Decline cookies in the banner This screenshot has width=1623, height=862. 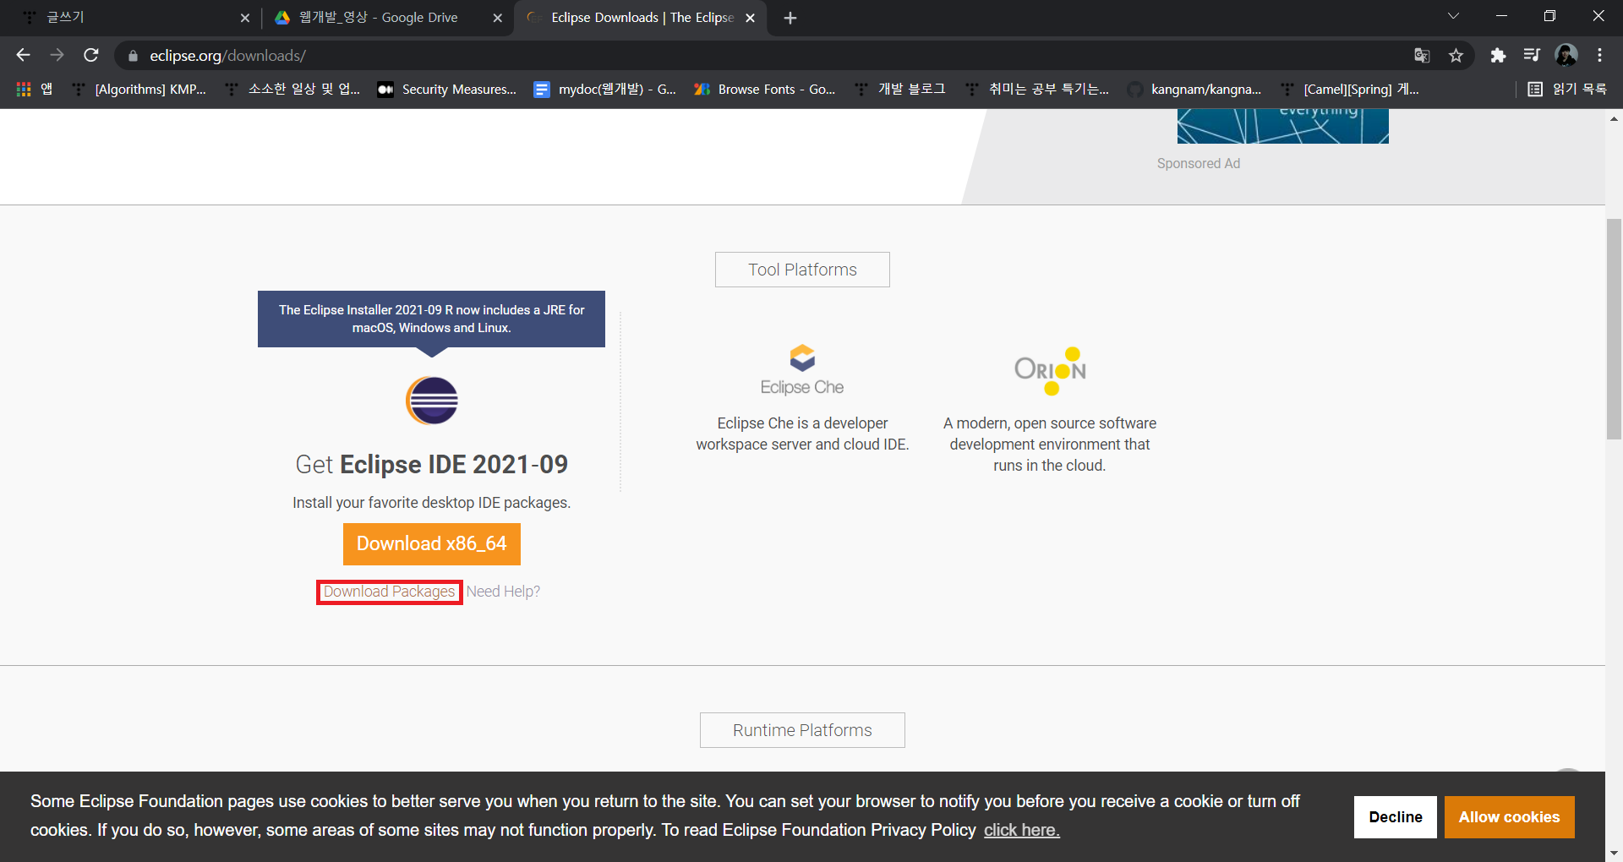point(1396,817)
